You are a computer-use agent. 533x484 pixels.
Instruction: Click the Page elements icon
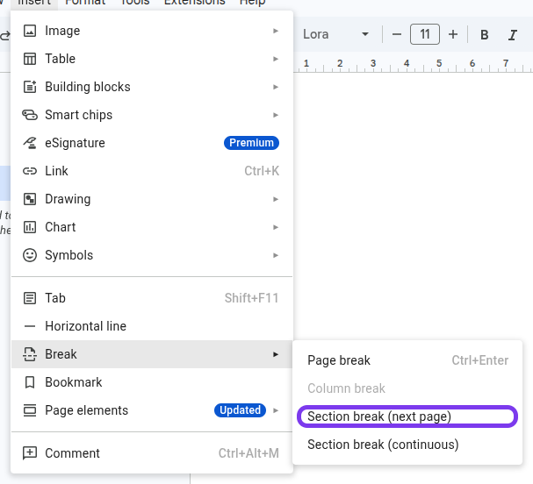click(x=30, y=410)
